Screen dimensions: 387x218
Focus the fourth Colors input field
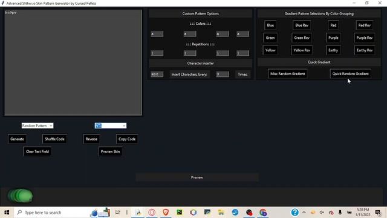pos(243,34)
